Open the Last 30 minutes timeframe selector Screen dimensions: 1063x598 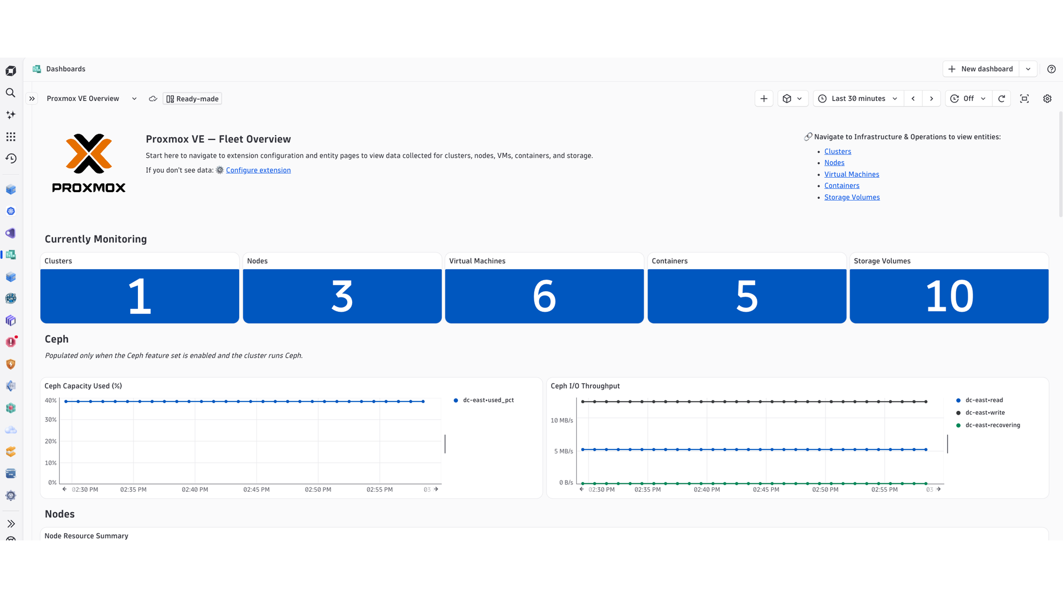(x=858, y=99)
